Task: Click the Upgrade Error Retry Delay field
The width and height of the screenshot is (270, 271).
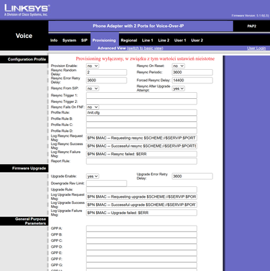Action: point(192,176)
